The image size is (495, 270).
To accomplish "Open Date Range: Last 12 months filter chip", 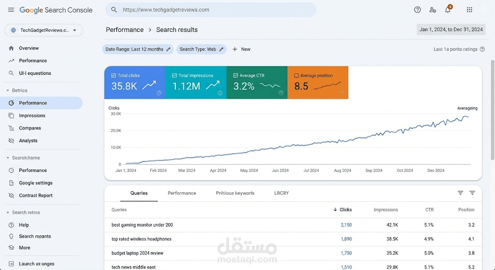I will (138, 49).
